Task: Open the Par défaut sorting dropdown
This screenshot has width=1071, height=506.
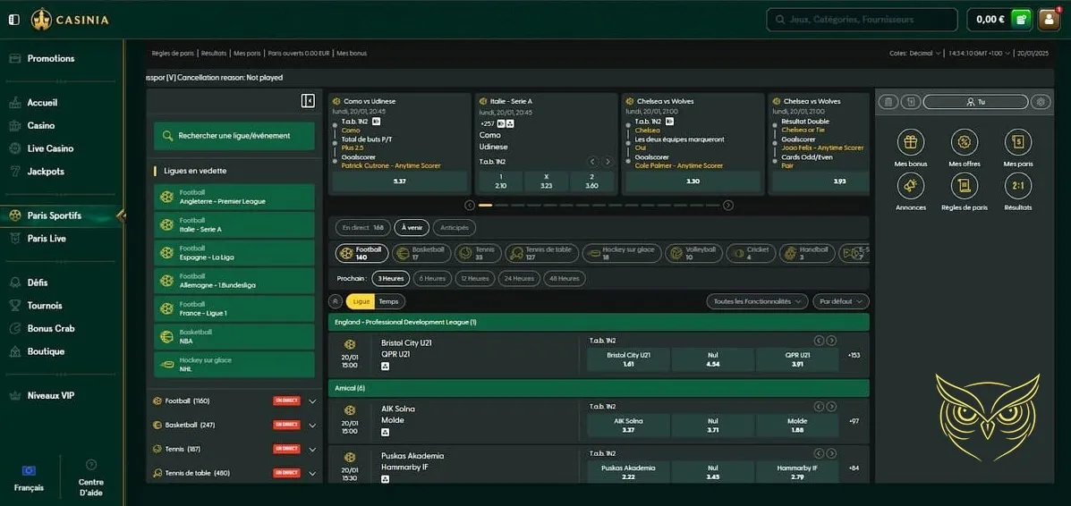Action: coord(841,301)
